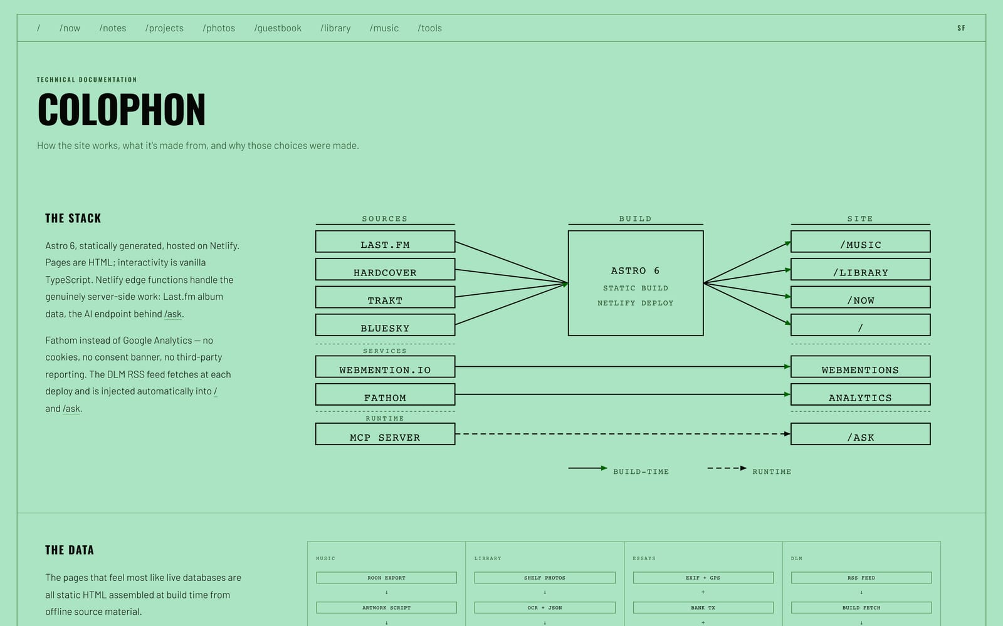Image resolution: width=1003 pixels, height=626 pixels.
Task: Click the /MUSIC site box in diagram
Action: pos(860,242)
